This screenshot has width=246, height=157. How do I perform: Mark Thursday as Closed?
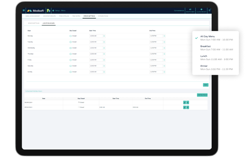[x=70, y=54]
